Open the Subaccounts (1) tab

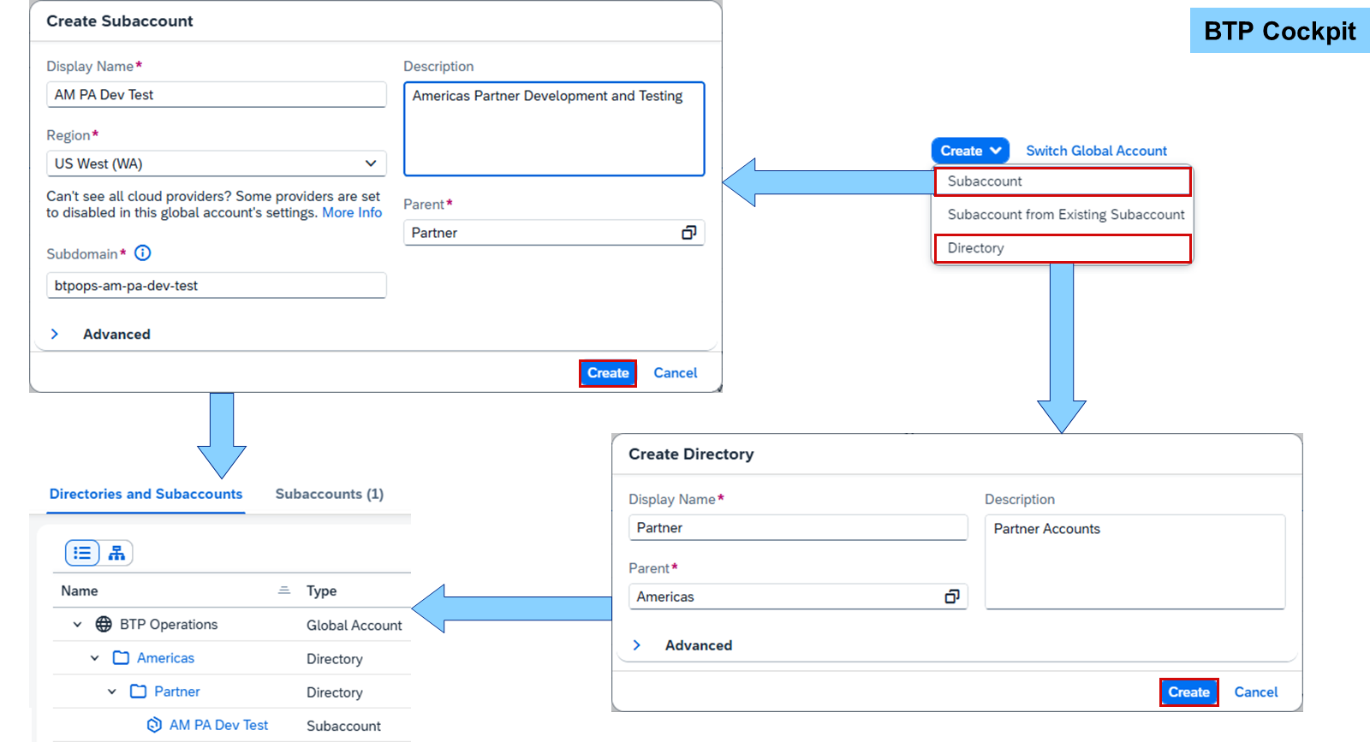(330, 494)
